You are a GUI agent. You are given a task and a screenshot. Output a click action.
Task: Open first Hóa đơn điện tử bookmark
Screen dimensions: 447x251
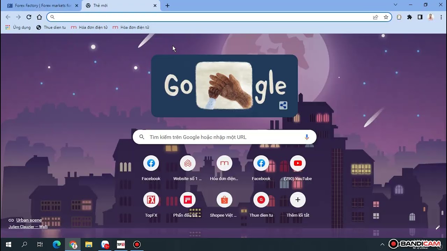tap(89, 27)
